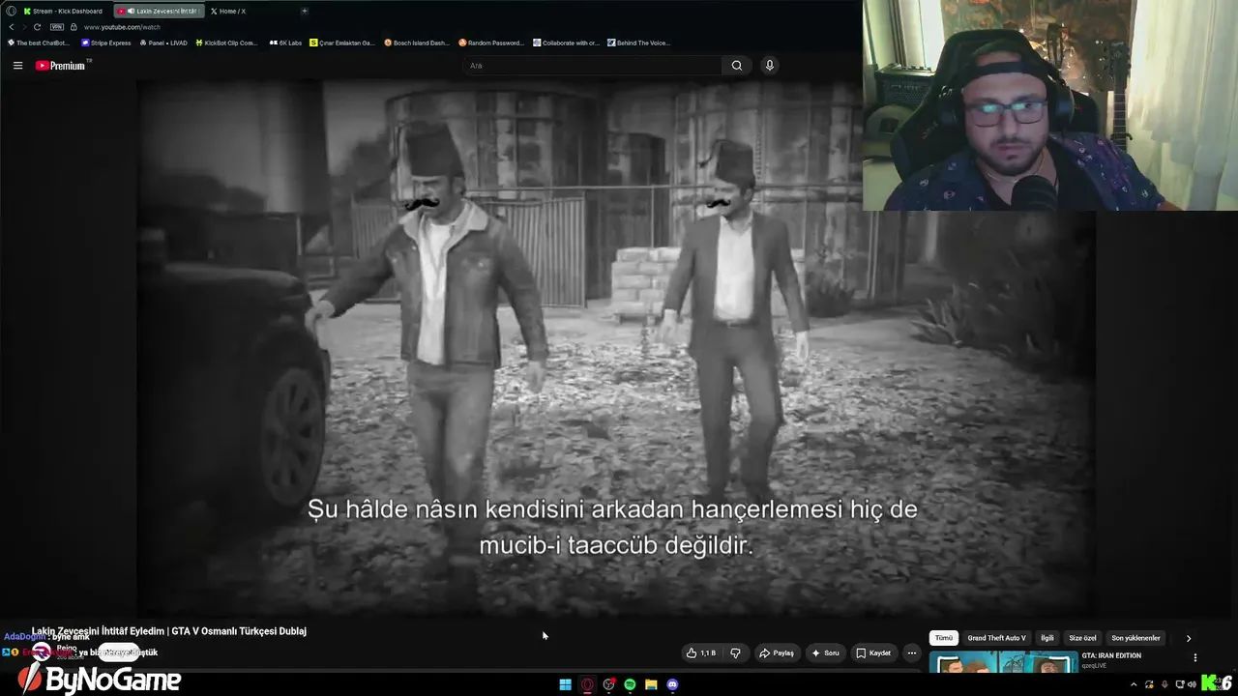Switch to the Home / X tab
Screen dimensions: 1238x696
pyautogui.click(x=228, y=11)
